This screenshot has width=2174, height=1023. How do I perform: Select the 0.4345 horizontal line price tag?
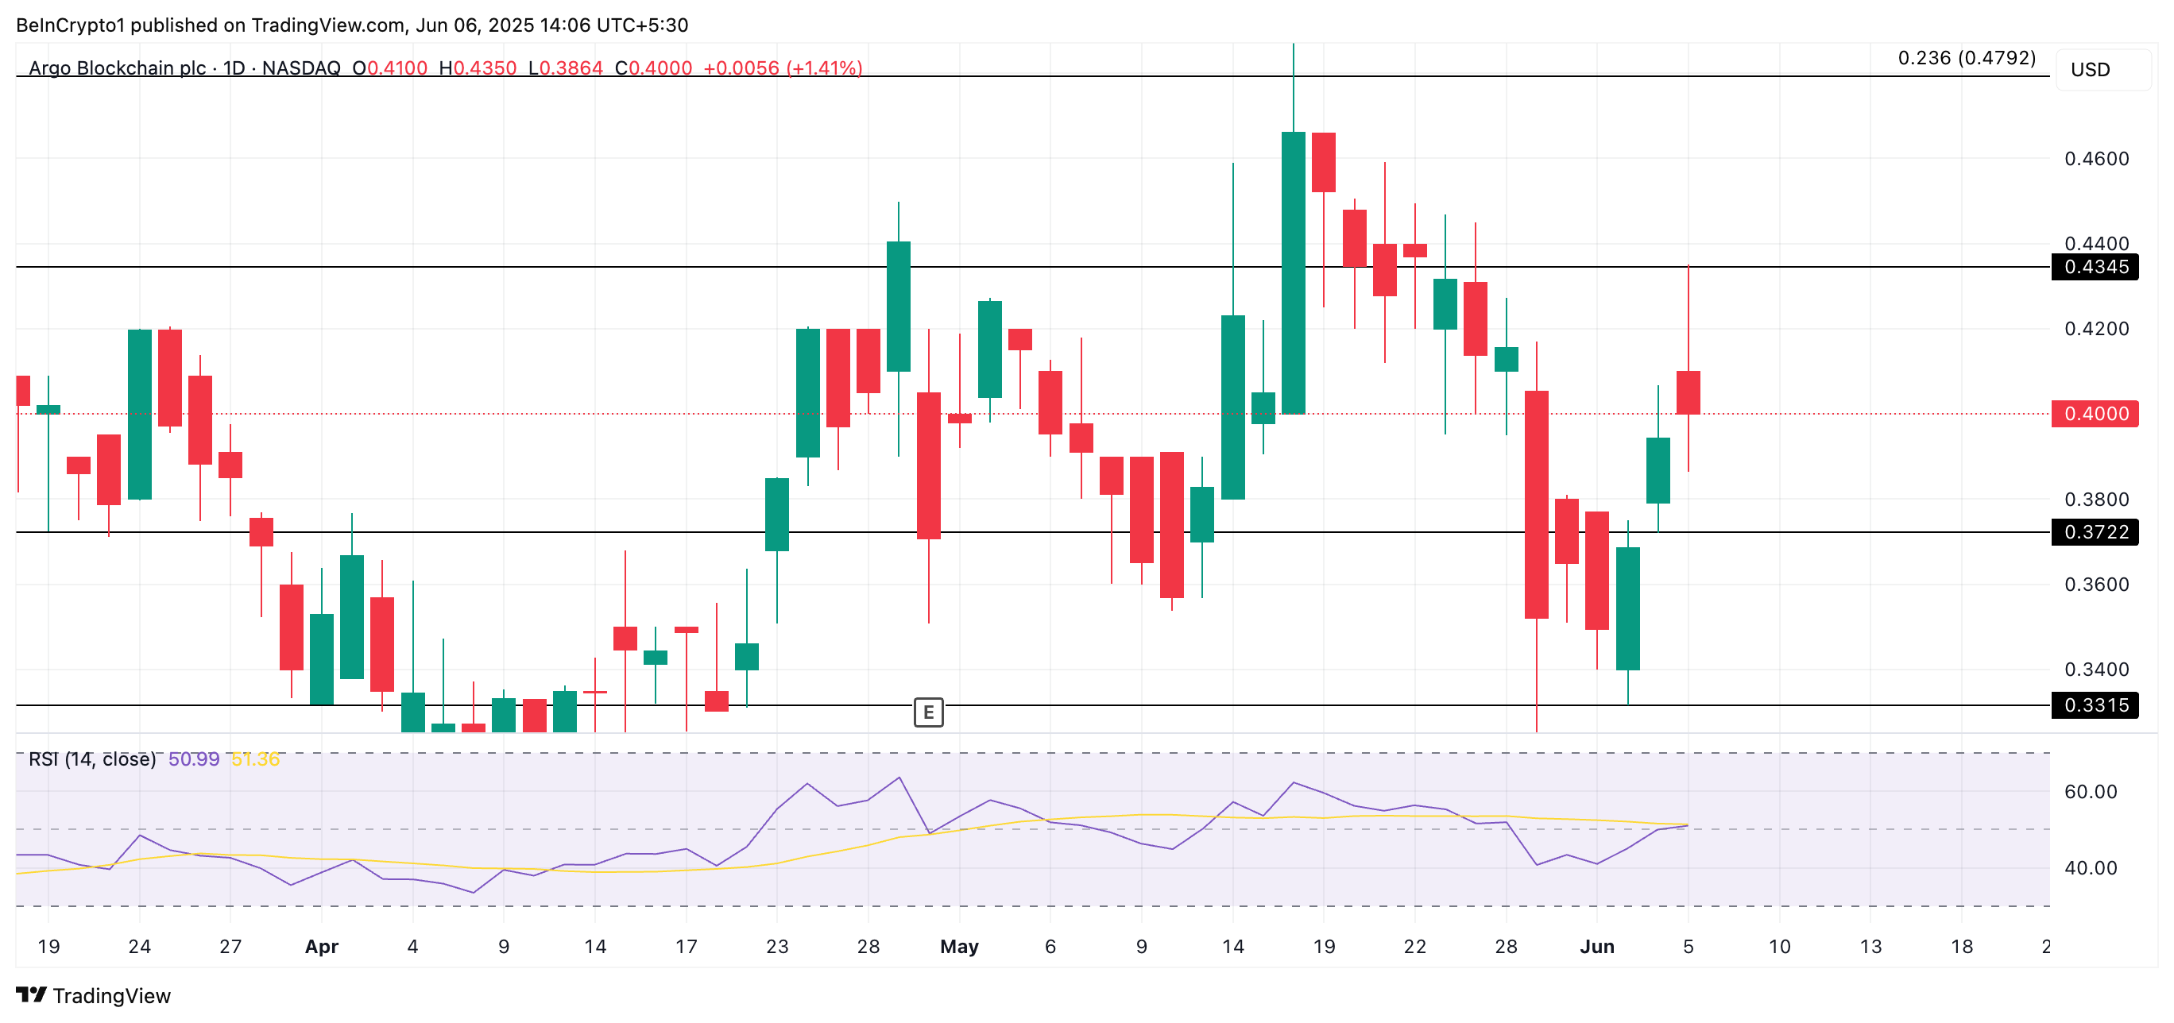[2095, 267]
